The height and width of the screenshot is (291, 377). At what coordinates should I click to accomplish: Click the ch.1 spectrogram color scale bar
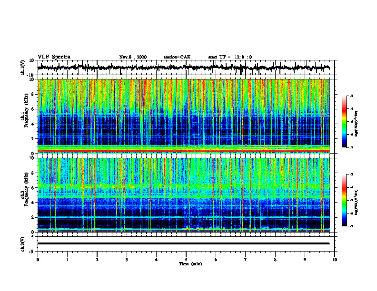pyautogui.click(x=344, y=122)
